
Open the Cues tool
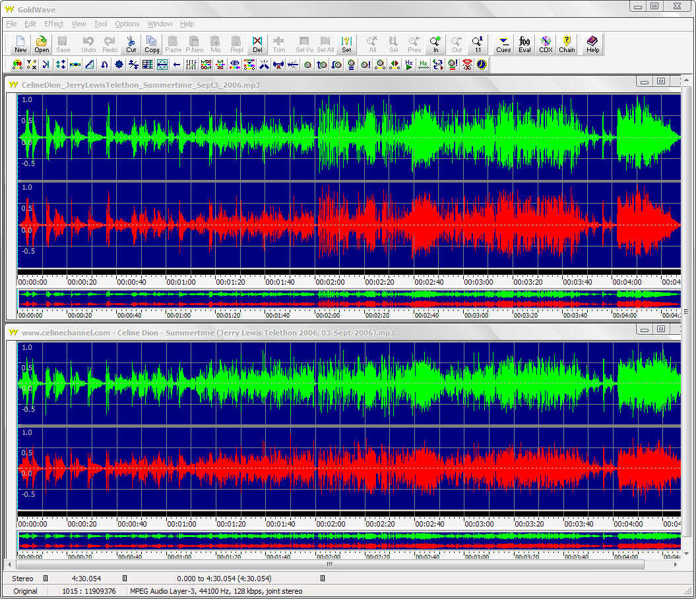coord(503,44)
